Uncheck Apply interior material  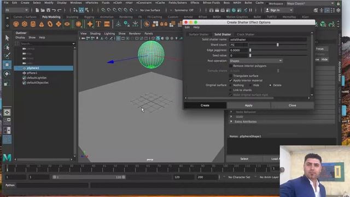point(231,80)
